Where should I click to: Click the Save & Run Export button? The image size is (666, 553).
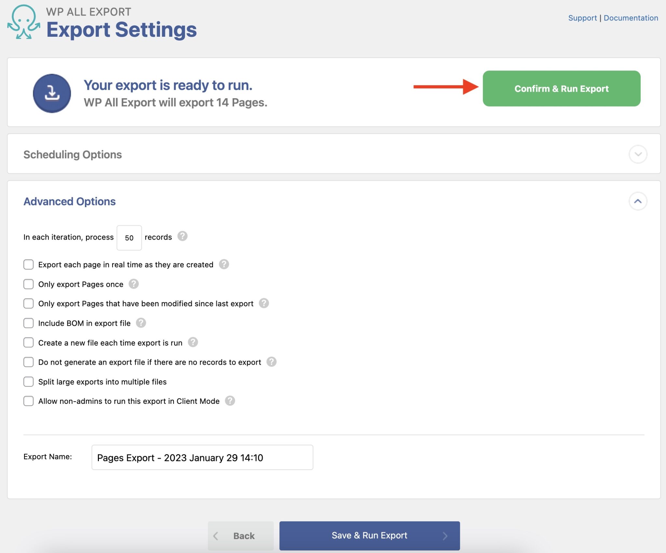coord(369,535)
